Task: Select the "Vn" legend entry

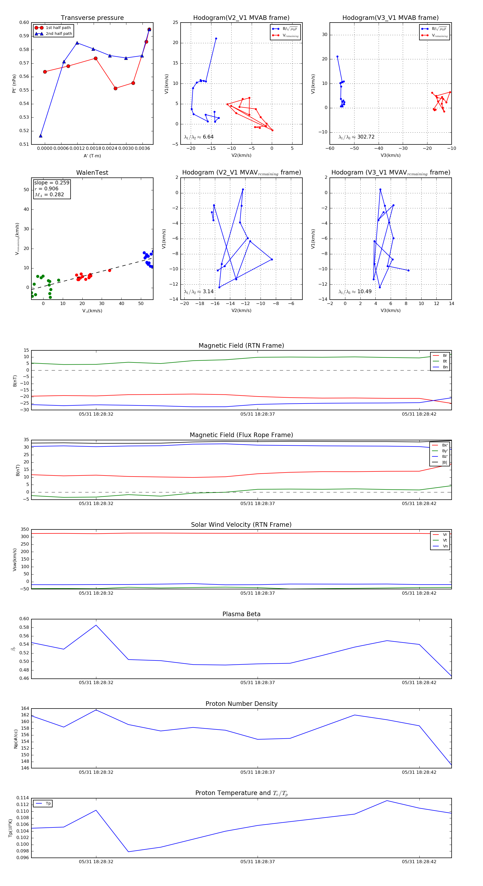Action: [440, 546]
